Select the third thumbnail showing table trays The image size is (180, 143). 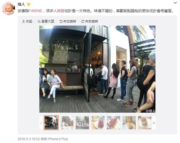(x=82, y=123)
